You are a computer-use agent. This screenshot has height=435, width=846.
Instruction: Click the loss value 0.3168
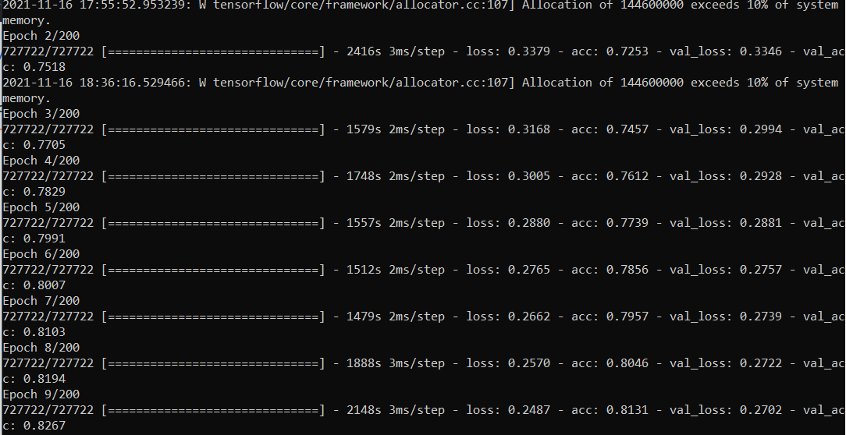(x=529, y=130)
